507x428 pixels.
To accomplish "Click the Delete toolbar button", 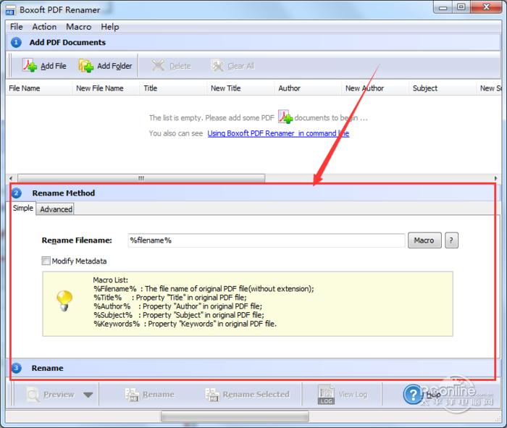I will [x=172, y=66].
